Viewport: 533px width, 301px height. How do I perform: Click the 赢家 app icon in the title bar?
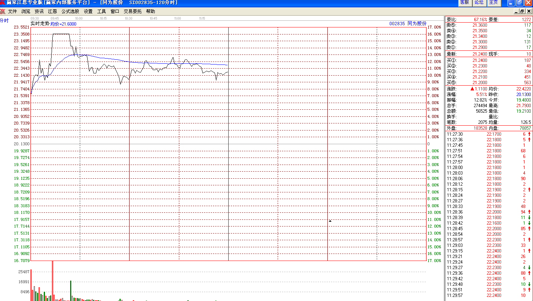point(3,3)
